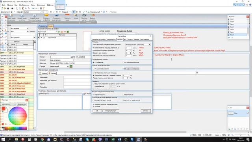The height and width of the screenshot is (142, 252).
Task: Open paint.net settings gear icon
Action: (247, 5)
